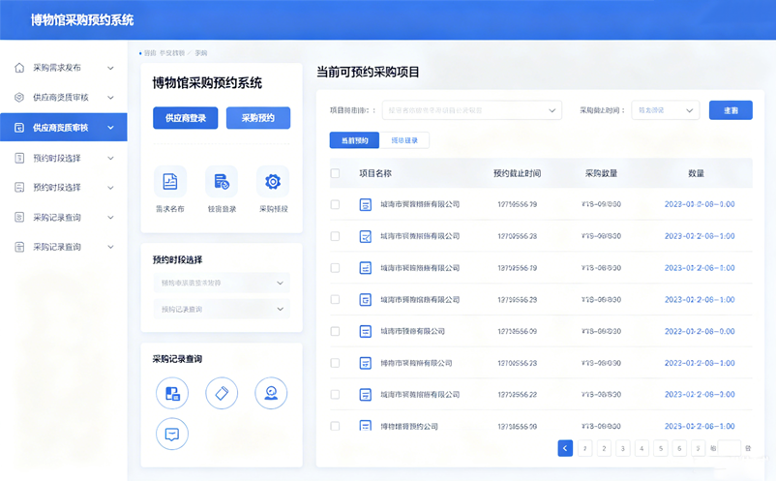Open the login record shortcut icon between document and gear
Image resolution: width=776 pixels, height=481 pixels.
point(222,182)
